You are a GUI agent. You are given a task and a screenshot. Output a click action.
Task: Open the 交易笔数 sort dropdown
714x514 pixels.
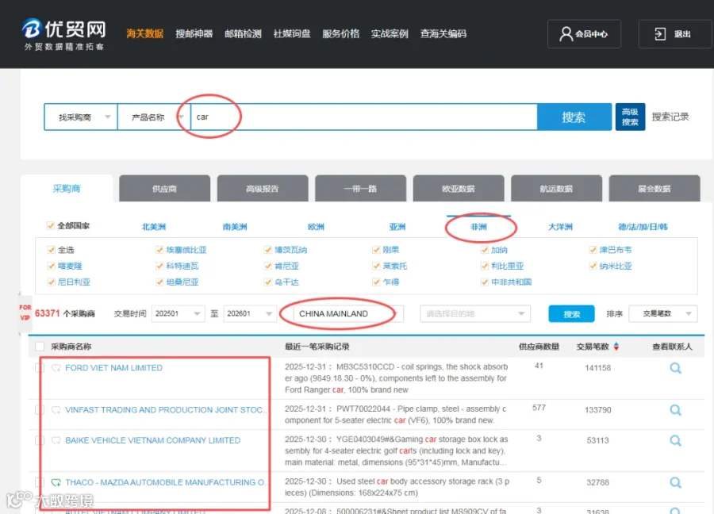click(663, 313)
